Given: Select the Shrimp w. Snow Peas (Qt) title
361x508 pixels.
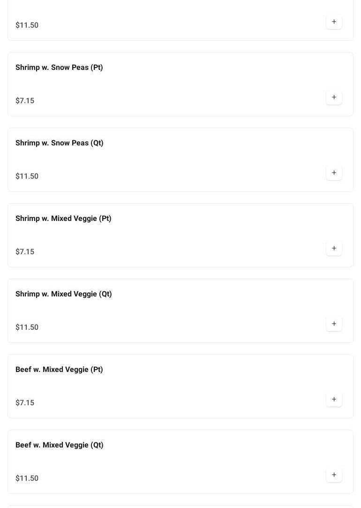Looking at the screenshot, I should point(59,143).
